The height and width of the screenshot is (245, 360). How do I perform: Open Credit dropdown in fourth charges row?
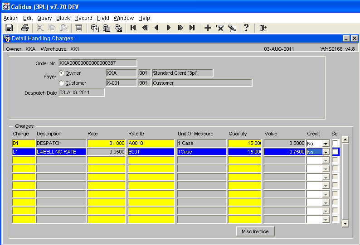[326, 169]
